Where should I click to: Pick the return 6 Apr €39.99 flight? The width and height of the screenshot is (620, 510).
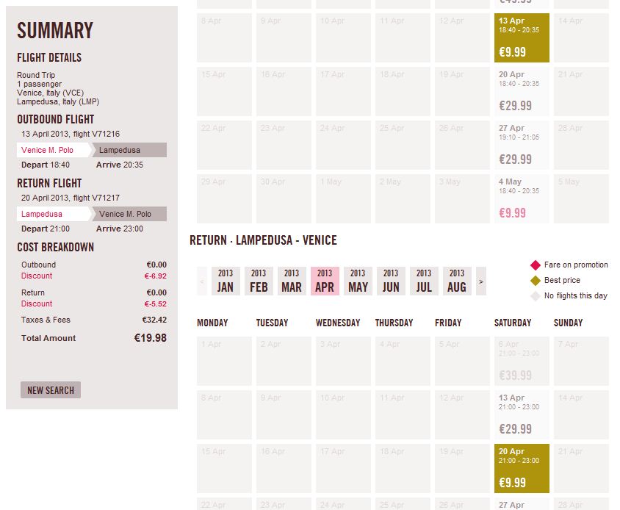pyautogui.click(x=522, y=362)
